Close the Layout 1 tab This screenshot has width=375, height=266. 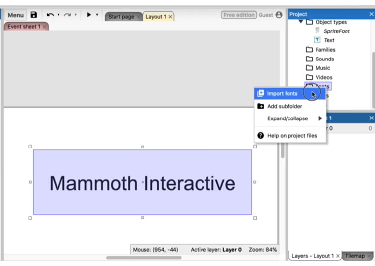[170, 17]
